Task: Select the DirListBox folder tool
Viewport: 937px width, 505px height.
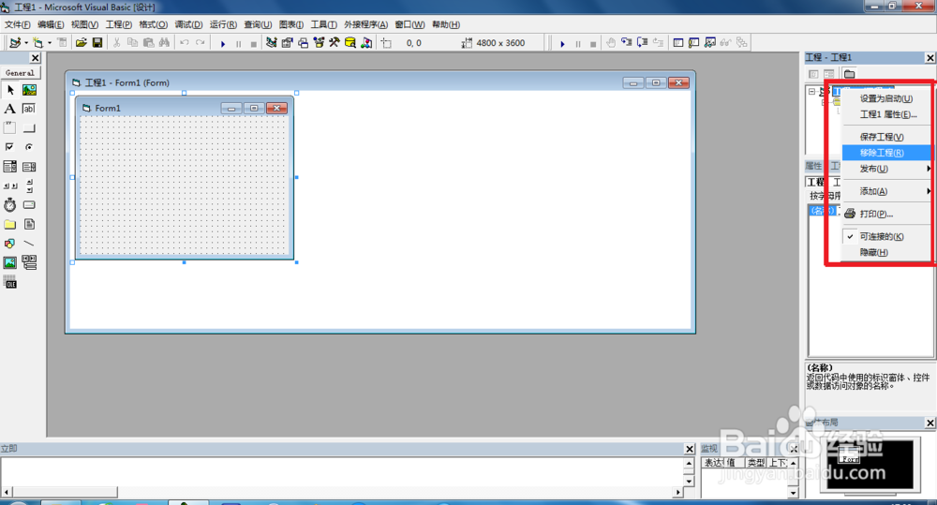Action: pos(10,224)
